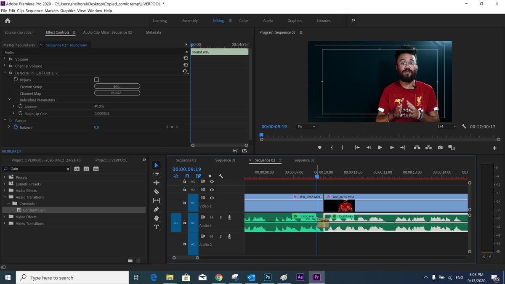Mute Audio 2 track
Screen dimensions: 505x284
coord(212,236)
